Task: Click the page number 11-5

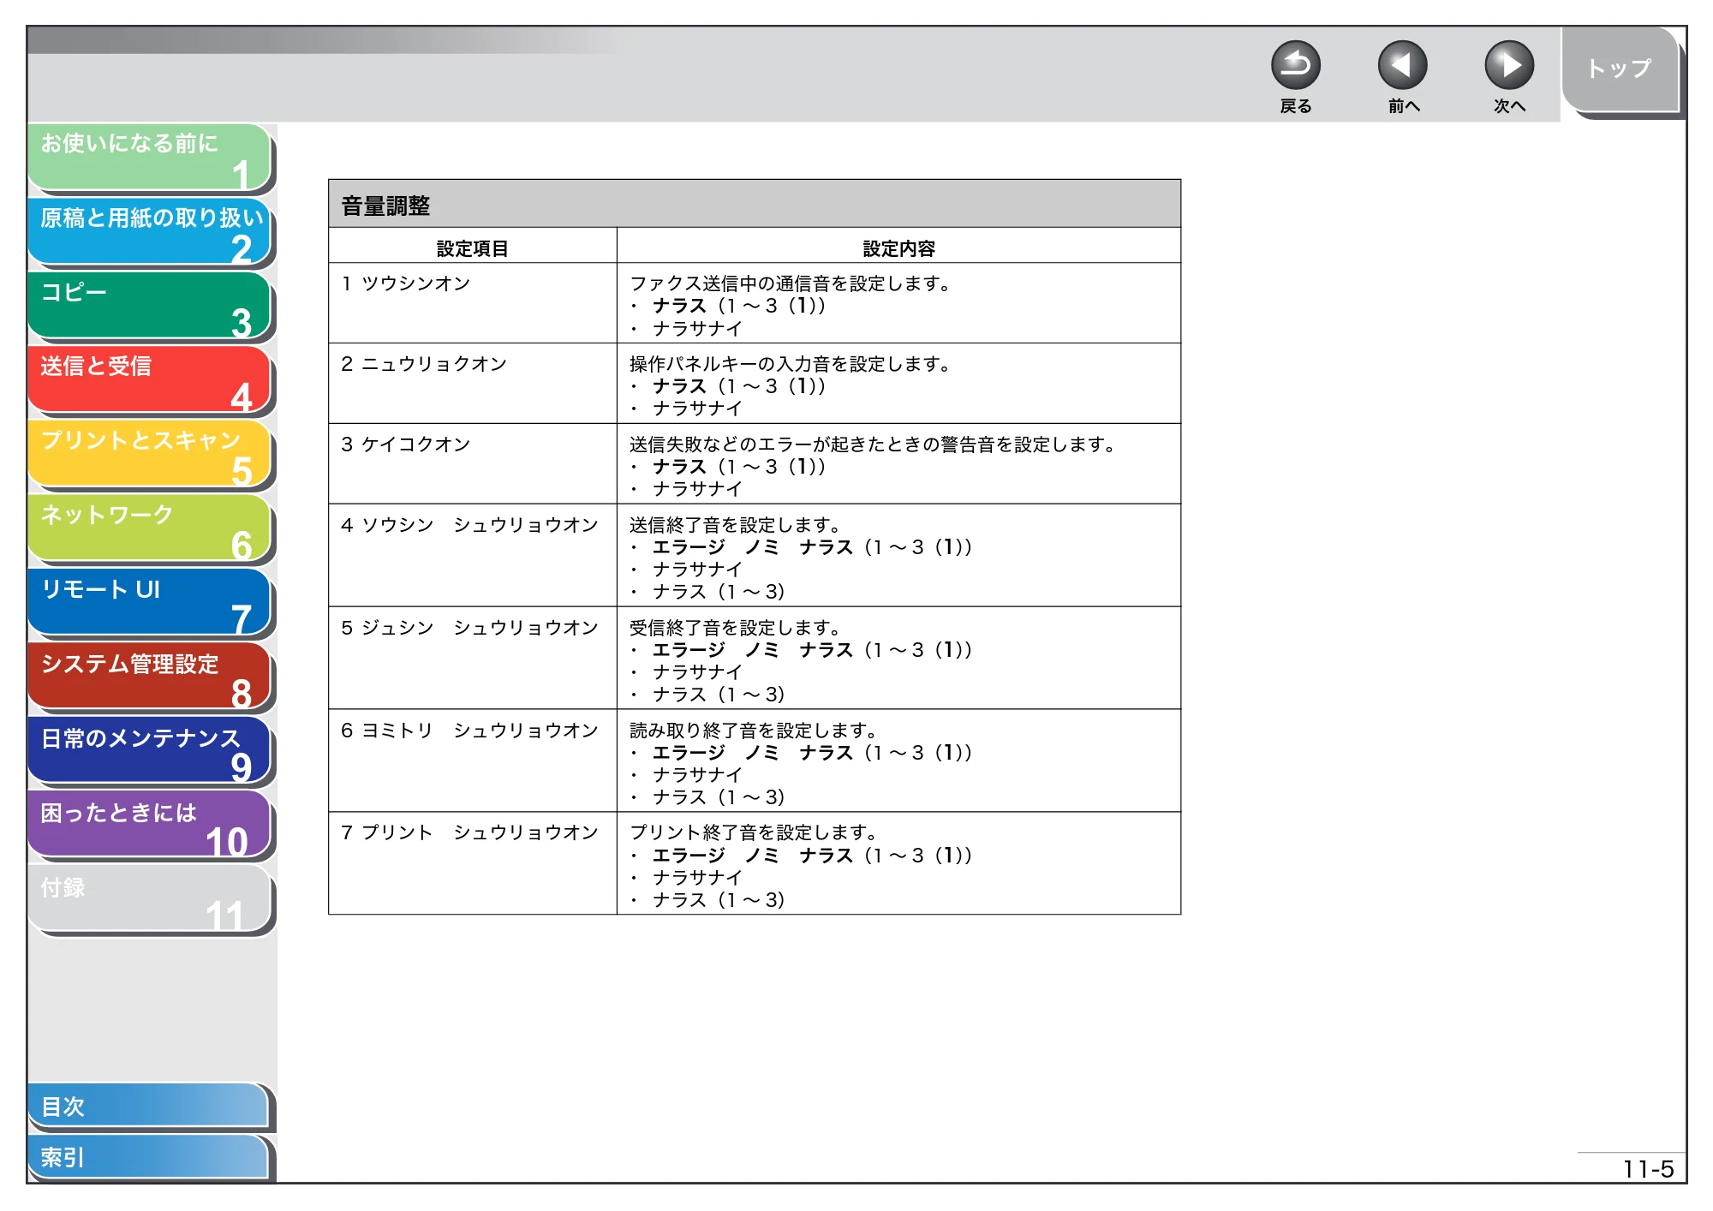Action: 1648,1169
